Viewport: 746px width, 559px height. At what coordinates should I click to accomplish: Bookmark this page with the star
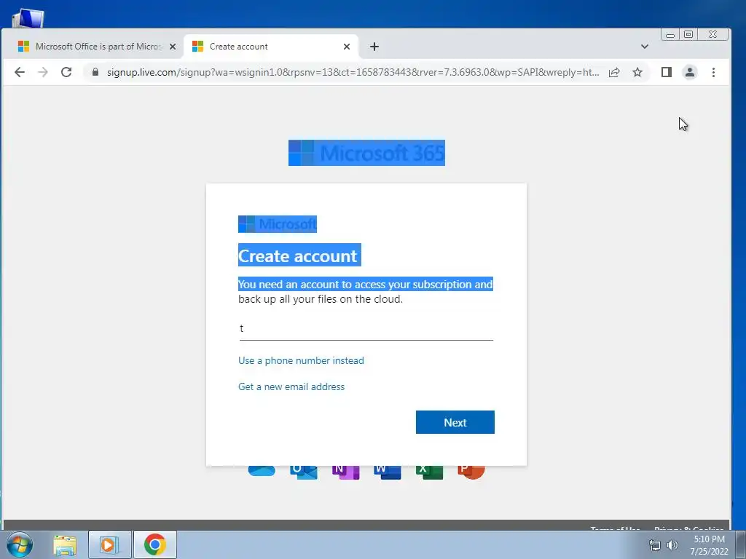click(x=637, y=72)
